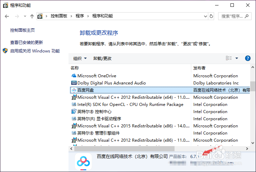Open 启用或关闭 Windows 功能 link
This screenshot has width=256, height=172.
point(35,51)
